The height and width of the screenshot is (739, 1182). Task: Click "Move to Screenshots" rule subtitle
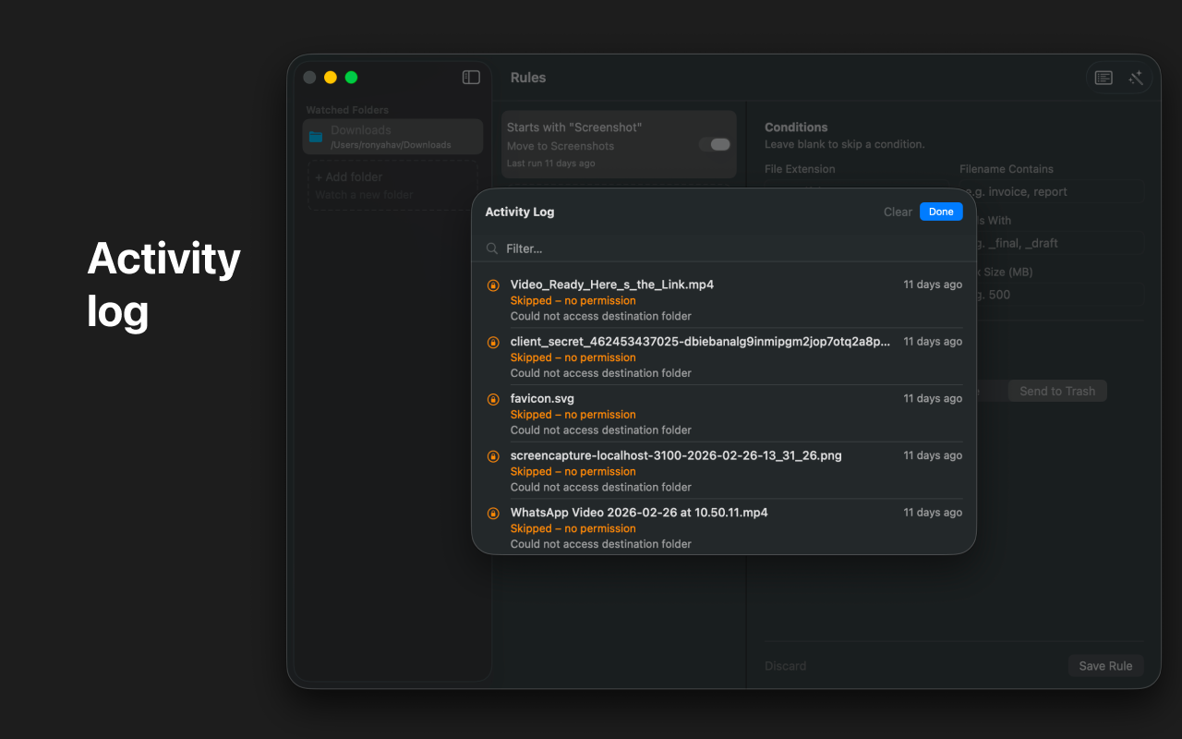pyautogui.click(x=561, y=146)
